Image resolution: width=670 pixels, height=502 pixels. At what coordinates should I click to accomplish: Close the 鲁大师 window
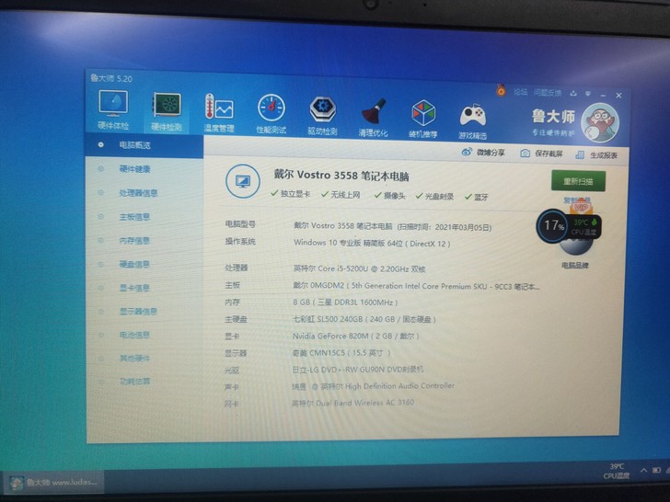618,96
